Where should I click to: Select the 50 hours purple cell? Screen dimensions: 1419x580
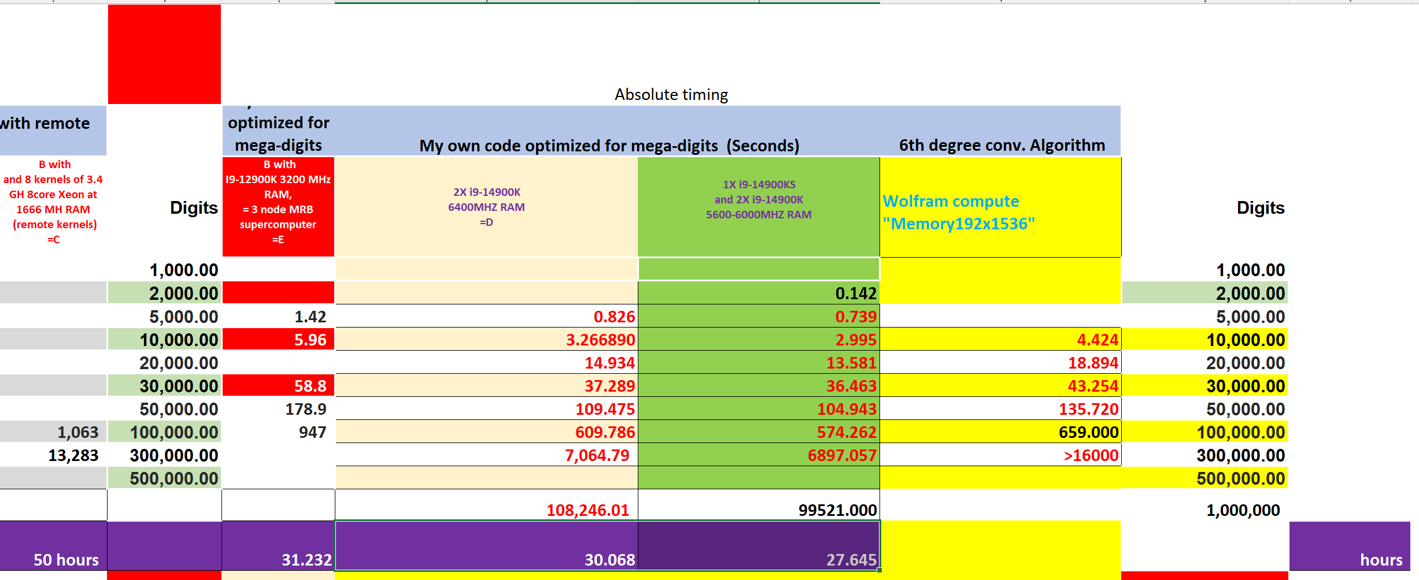tap(53, 546)
